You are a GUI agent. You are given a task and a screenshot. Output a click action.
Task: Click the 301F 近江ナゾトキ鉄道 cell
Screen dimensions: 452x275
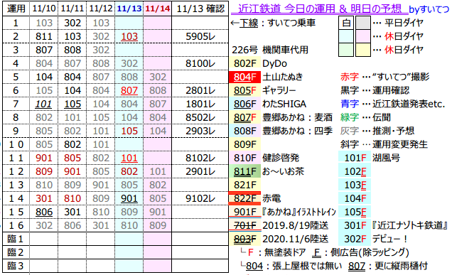[355, 225]
